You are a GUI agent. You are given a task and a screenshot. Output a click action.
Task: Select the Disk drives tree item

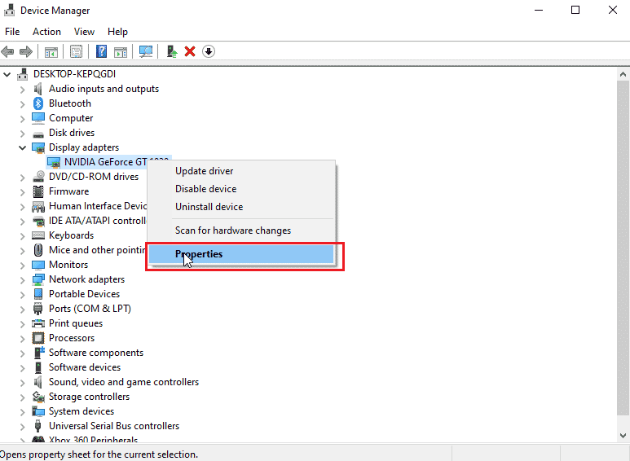point(72,133)
